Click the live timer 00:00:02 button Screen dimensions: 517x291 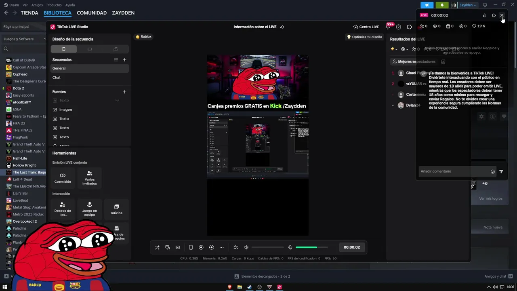pos(352,247)
